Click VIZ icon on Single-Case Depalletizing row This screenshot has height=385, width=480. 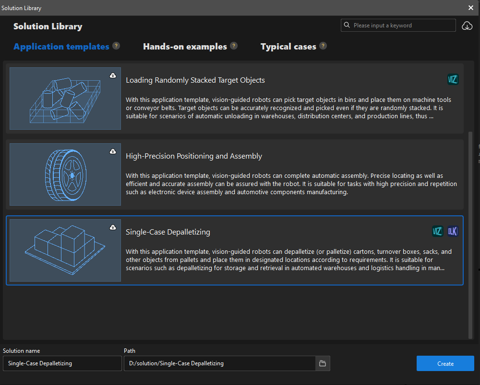click(437, 232)
